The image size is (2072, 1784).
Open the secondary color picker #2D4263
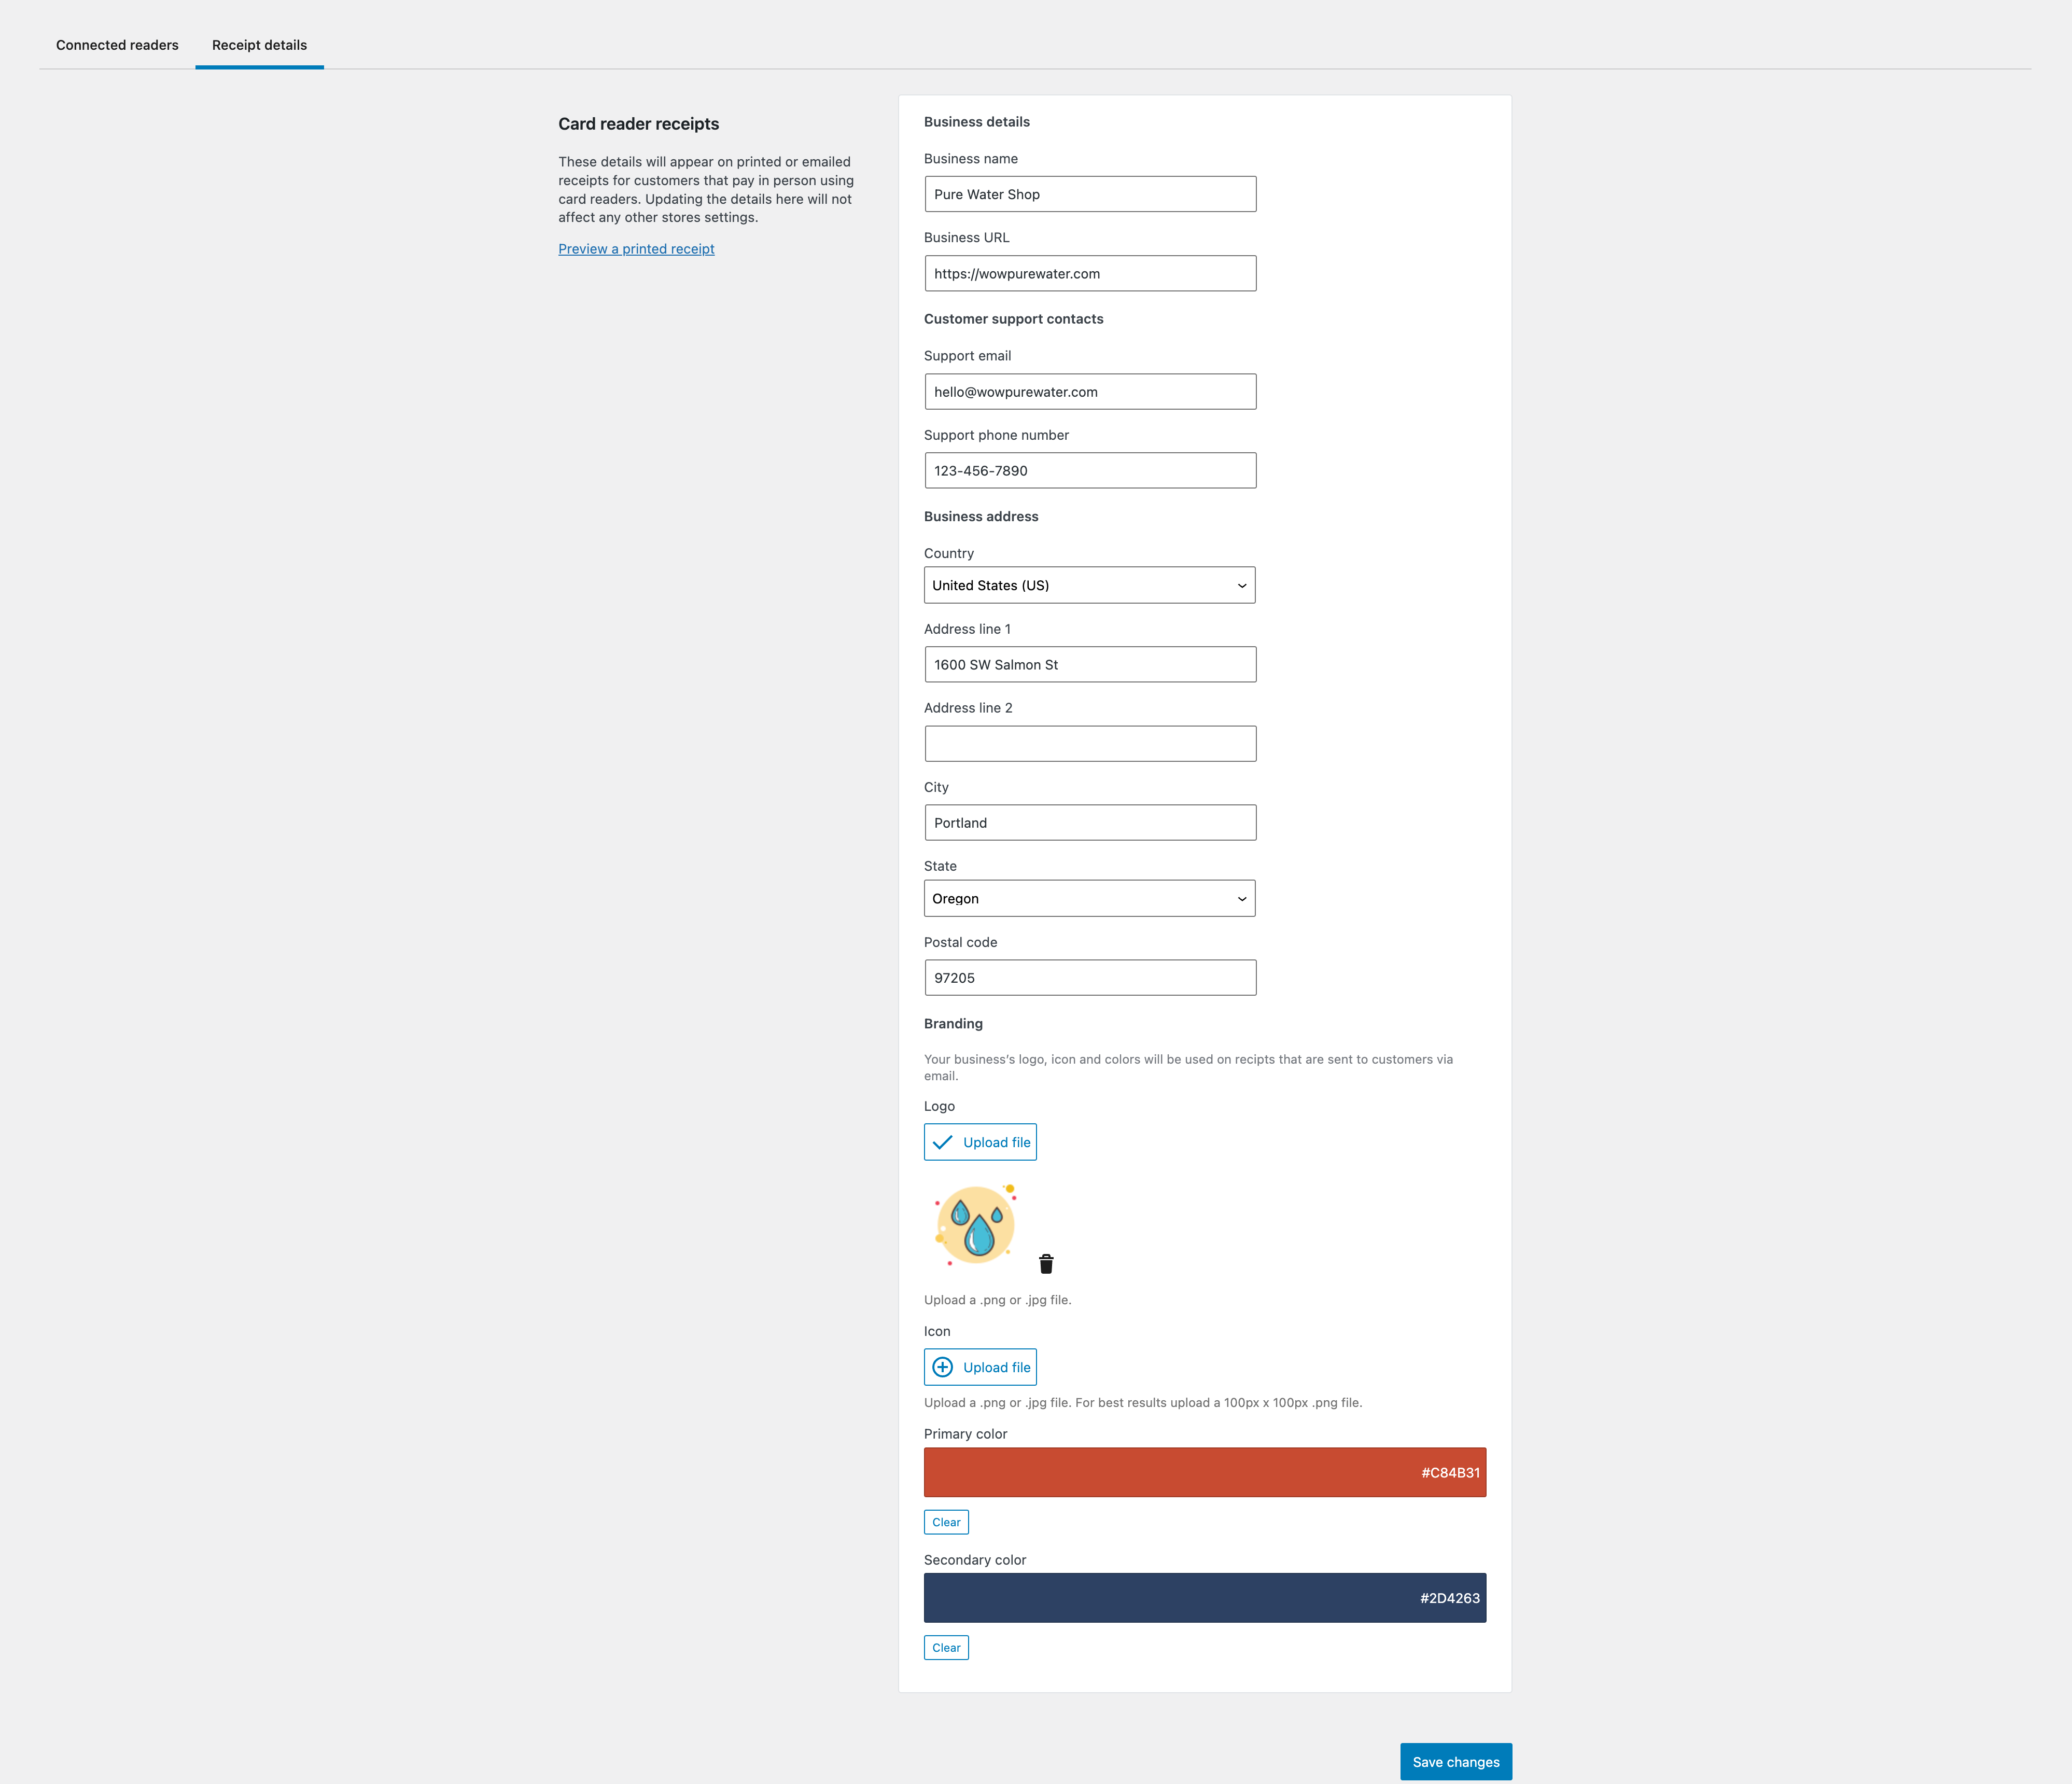1204,1598
